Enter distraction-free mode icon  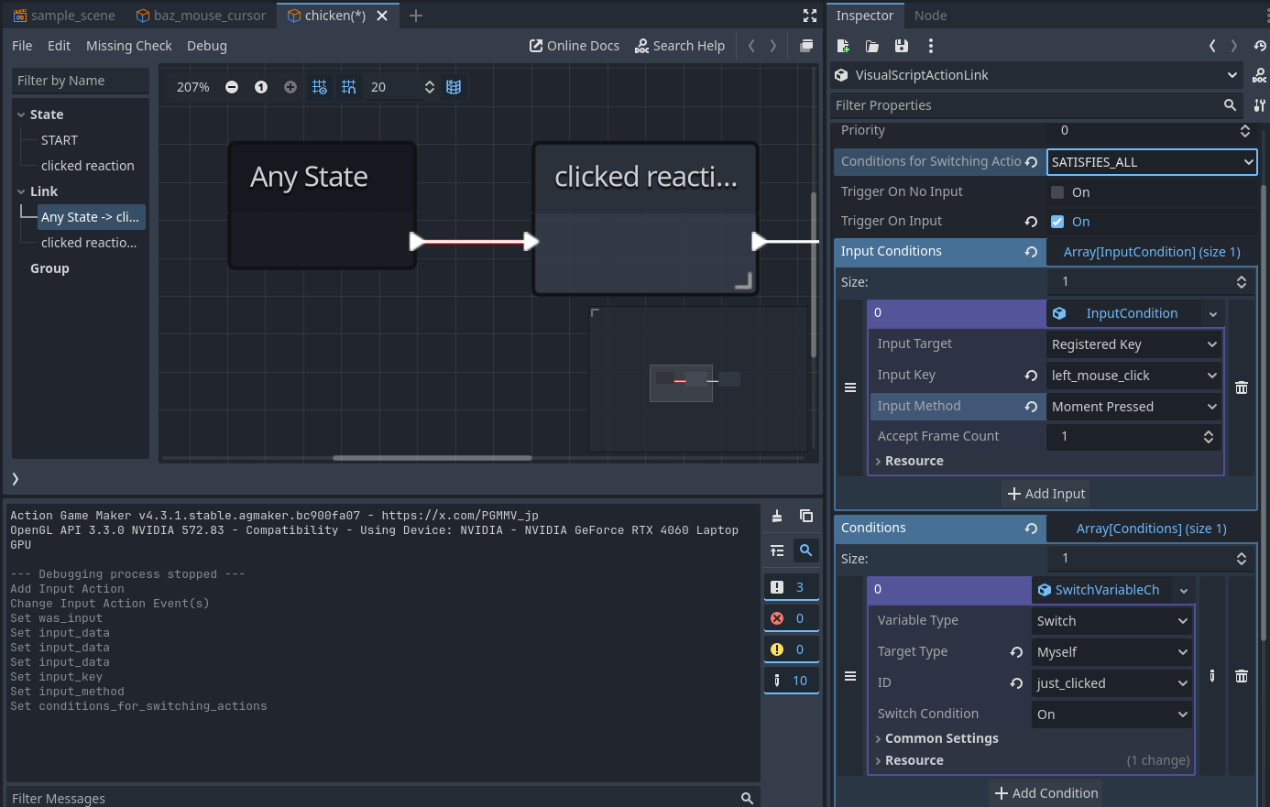(x=810, y=16)
